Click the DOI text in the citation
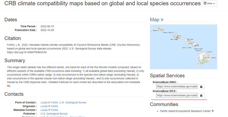This screenshot has width=228, height=117. [x=27, y=52]
